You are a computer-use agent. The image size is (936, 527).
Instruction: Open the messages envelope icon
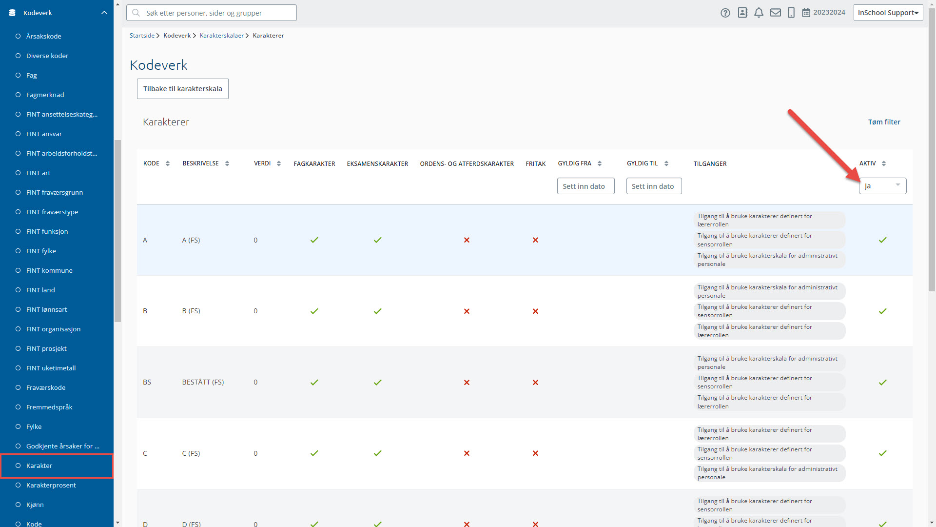(776, 13)
